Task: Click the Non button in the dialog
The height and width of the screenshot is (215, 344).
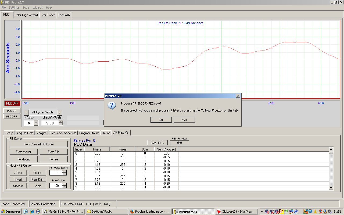Action: point(184,120)
